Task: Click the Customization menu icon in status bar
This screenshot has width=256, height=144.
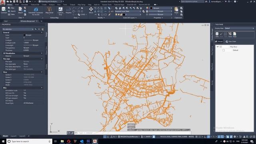Action: click(x=254, y=137)
